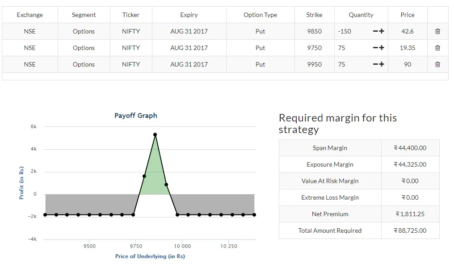The width and height of the screenshot is (454, 268).
Task: Decrease quantity for the 9850 Put
Action: [376, 31]
